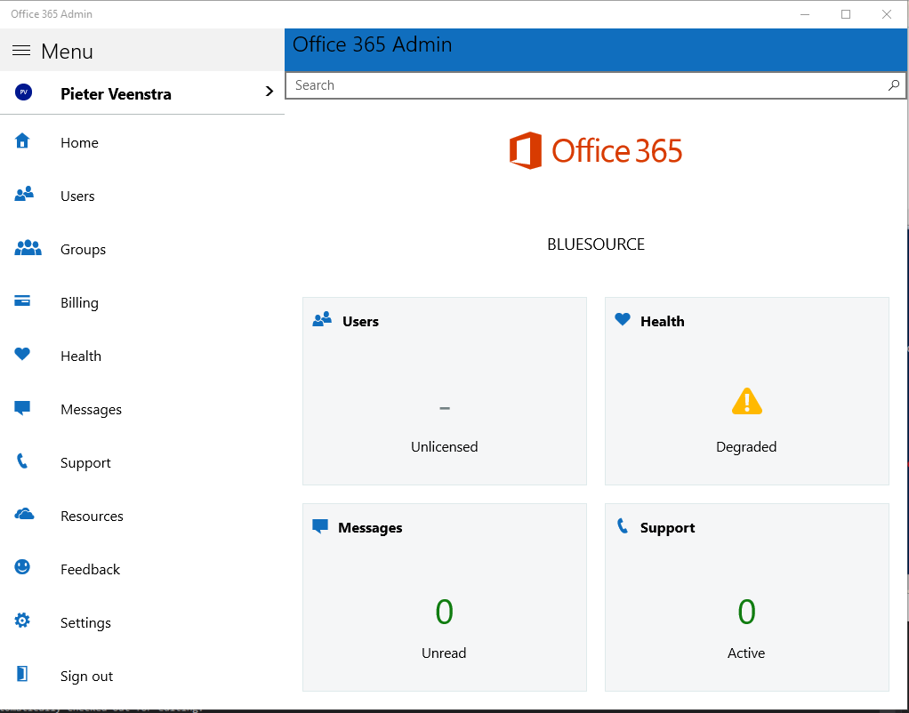Viewport: 909px width, 713px height.
Task: Open Groups from the sidebar
Action: pos(142,249)
